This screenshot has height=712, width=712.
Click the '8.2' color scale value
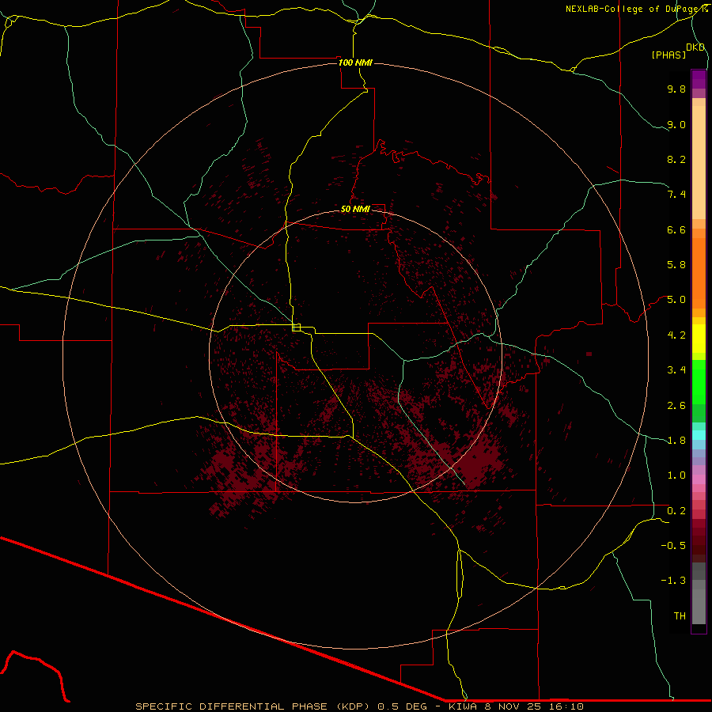coord(676,159)
